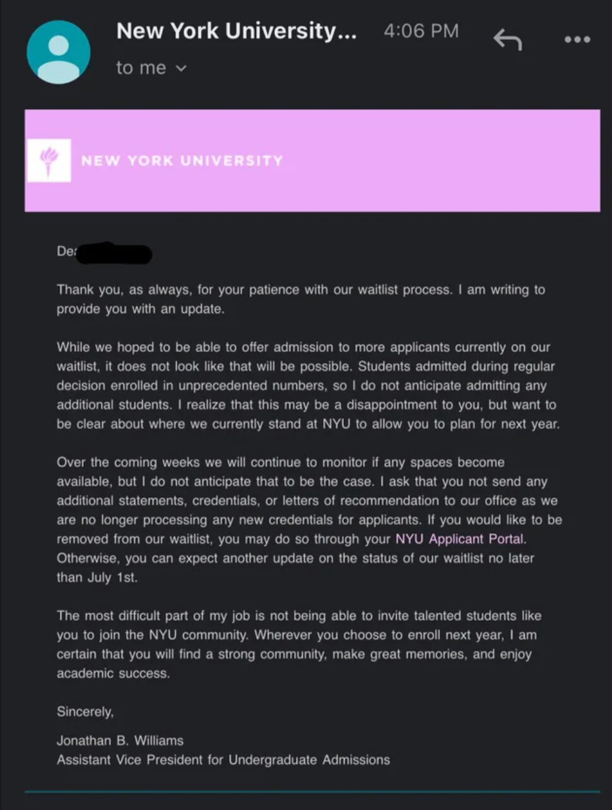The height and width of the screenshot is (810, 612).
Task: Click the NYU torch logo
Action: coord(49,161)
